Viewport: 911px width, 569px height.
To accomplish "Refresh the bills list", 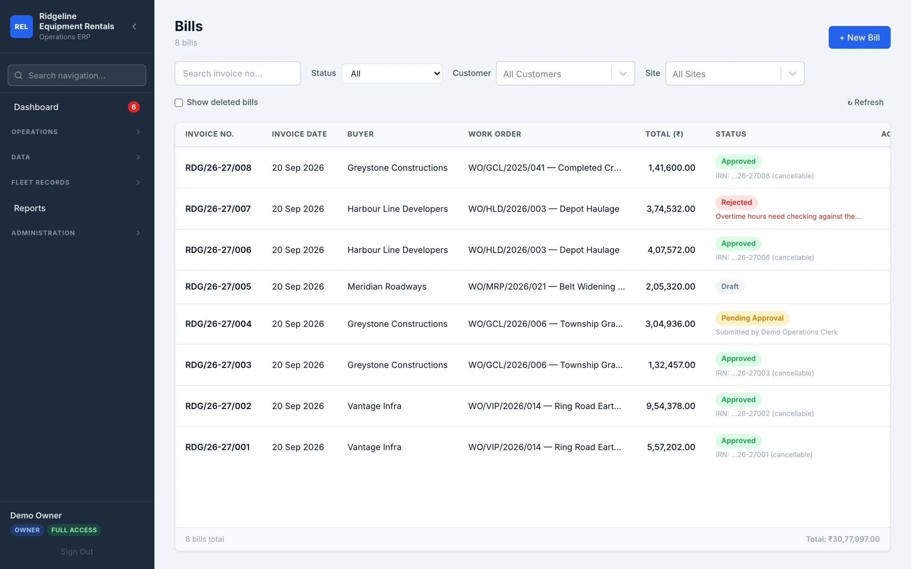I will (865, 102).
